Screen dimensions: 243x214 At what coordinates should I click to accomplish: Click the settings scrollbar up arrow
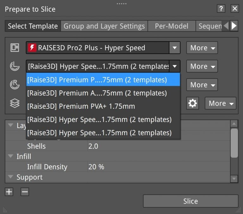tap(234, 124)
